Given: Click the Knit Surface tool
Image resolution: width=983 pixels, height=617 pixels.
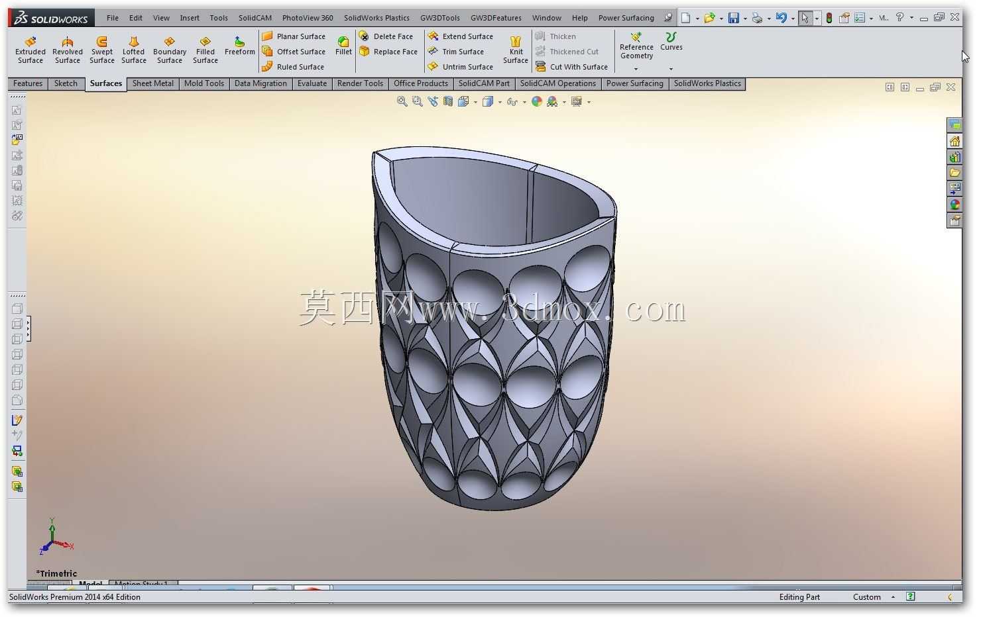Looking at the screenshot, I should pyautogui.click(x=516, y=50).
